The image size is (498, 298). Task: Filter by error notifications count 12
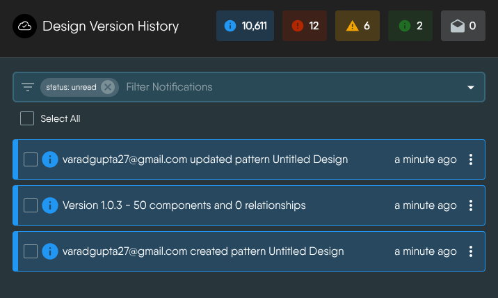(305, 26)
